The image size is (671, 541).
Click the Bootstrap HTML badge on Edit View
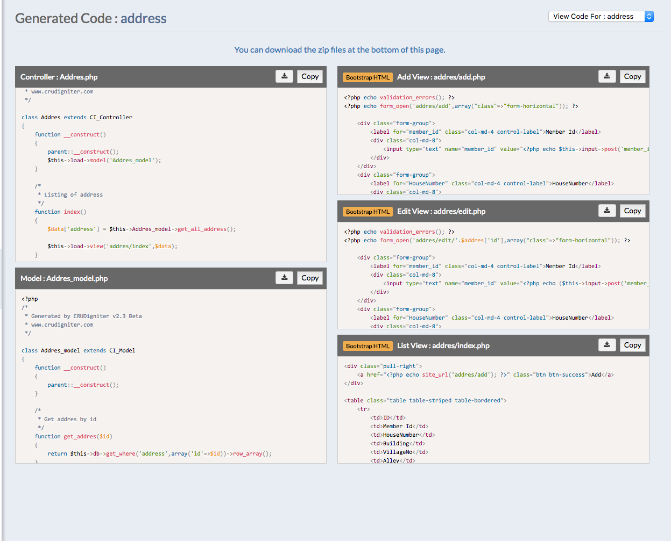(x=368, y=212)
